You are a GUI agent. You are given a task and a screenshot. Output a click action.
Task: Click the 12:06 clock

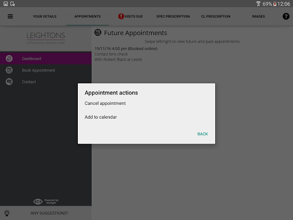(284, 4)
